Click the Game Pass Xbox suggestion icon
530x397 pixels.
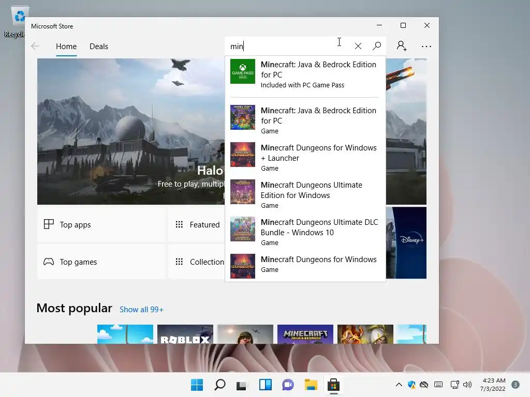click(243, 71)
